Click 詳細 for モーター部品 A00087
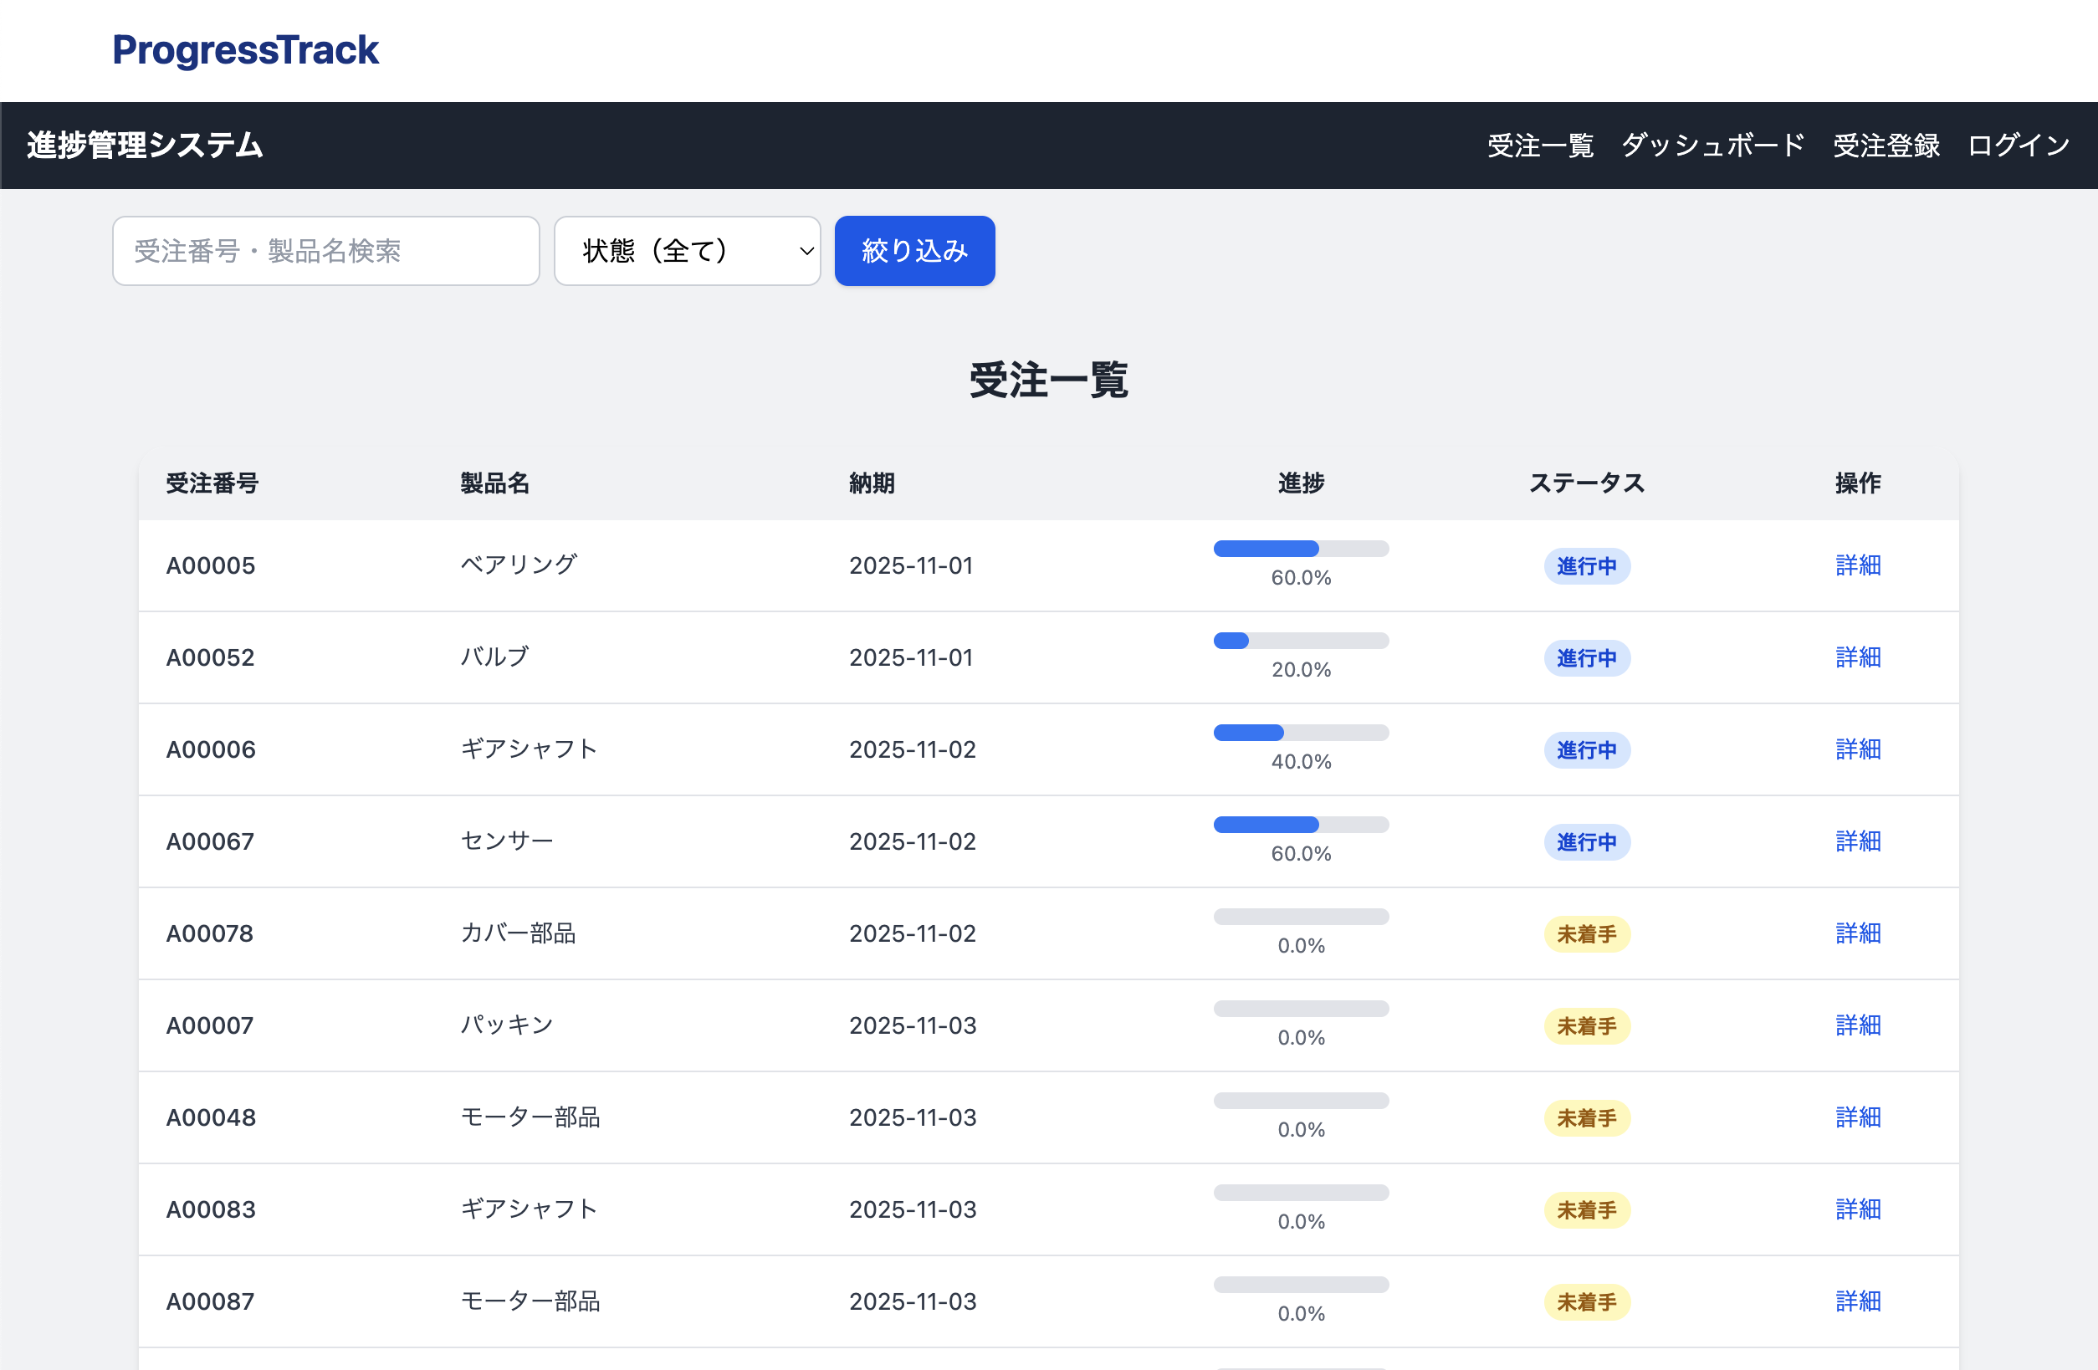The width and height of the screenshot is (2098, 1370). (1857, 1301)
